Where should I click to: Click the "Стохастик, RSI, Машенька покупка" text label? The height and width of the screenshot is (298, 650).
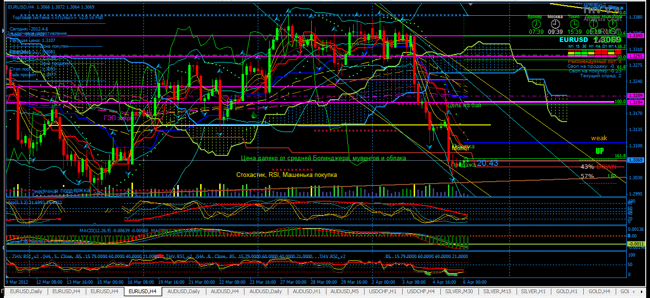(286, 175)
